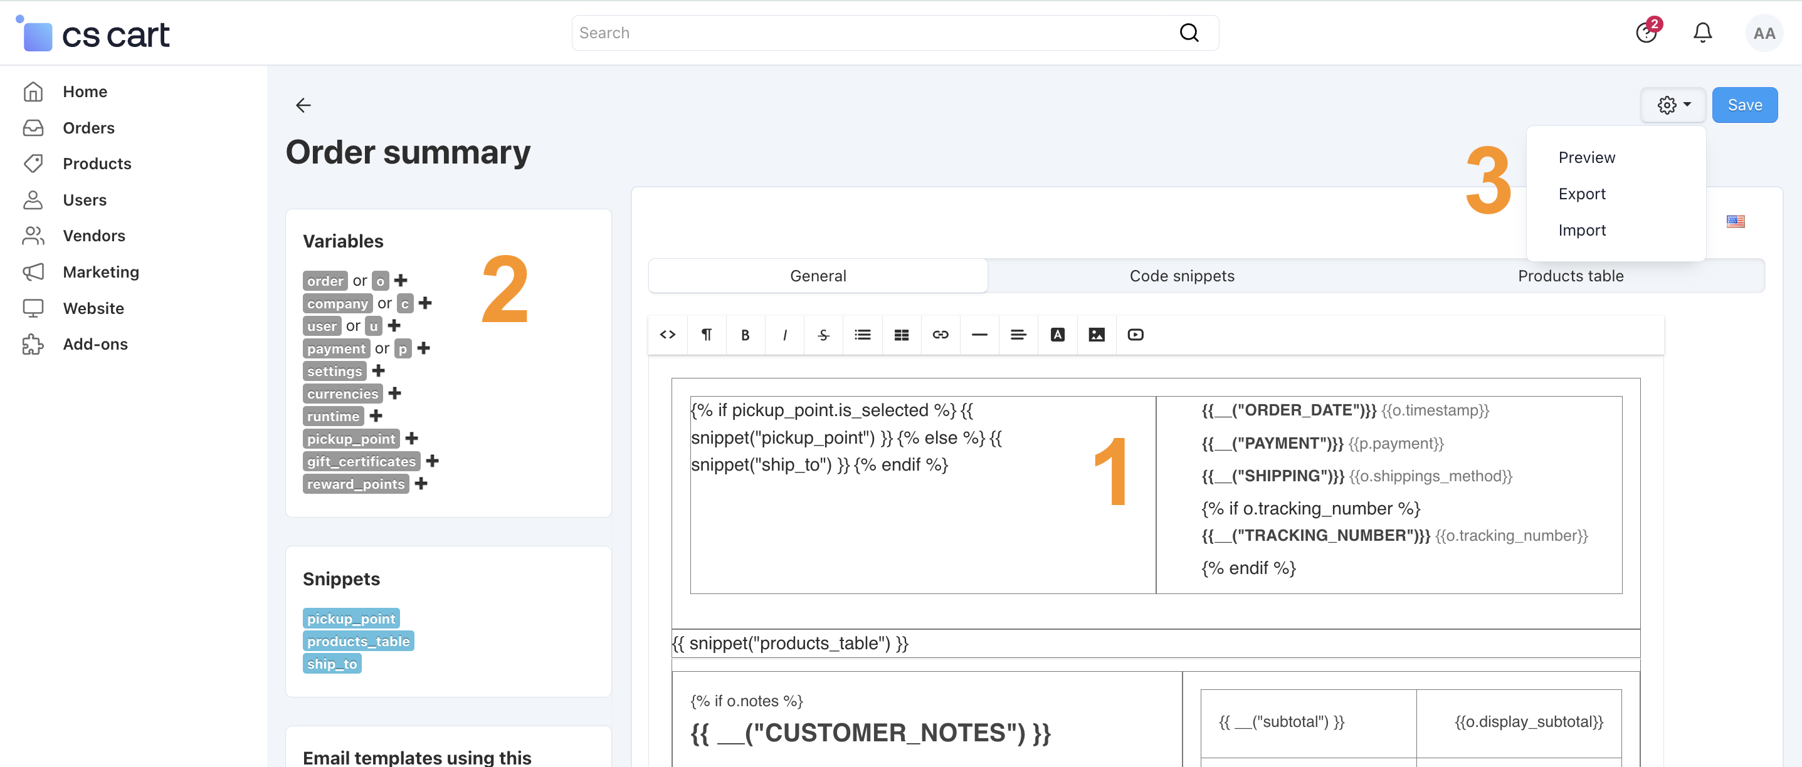
Task: Insert a bulleted list in editor
Action: pos(863,334)
